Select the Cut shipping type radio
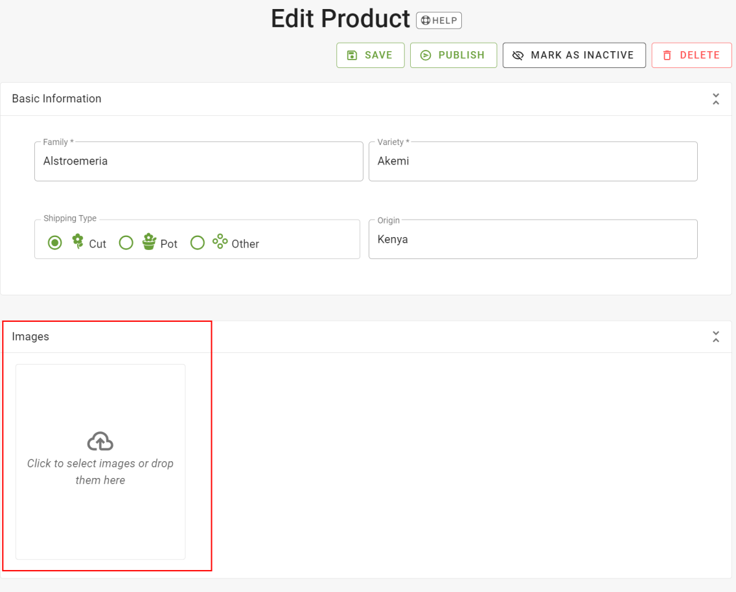Image resolution: width=736 pixels, height=592 pixels. coord(55,243)
